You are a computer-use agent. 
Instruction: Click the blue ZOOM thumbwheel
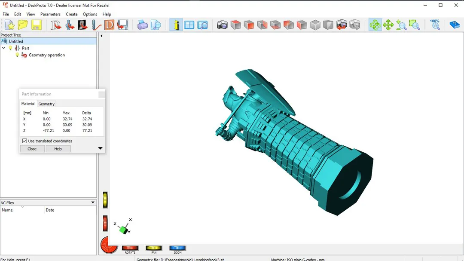(177, 248)
